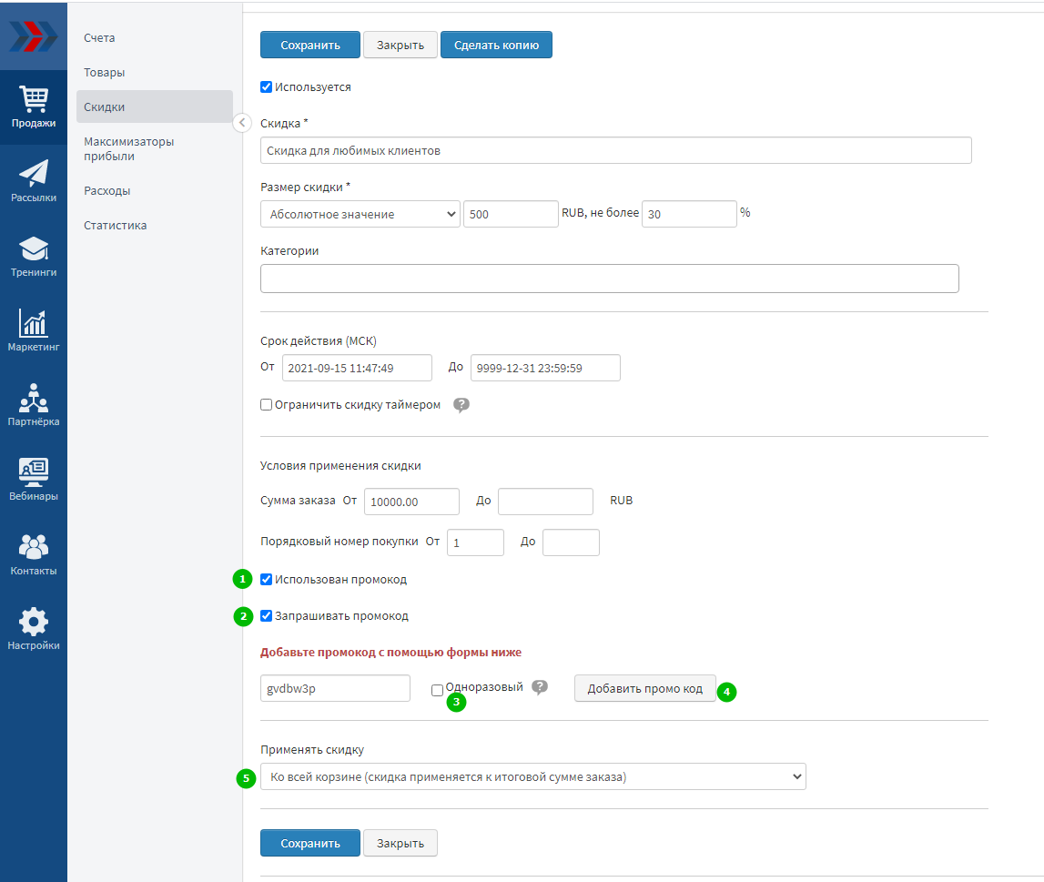Viewport: 1044px width, 882px height.
Task: Click help icon next to timer option
Action: [461, 405]
